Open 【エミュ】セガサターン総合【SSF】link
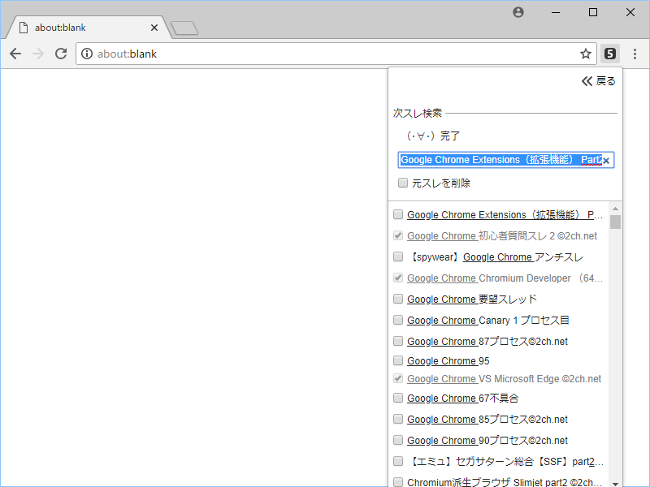The height and width of the screenshot is (487, 650). [505, 462]
